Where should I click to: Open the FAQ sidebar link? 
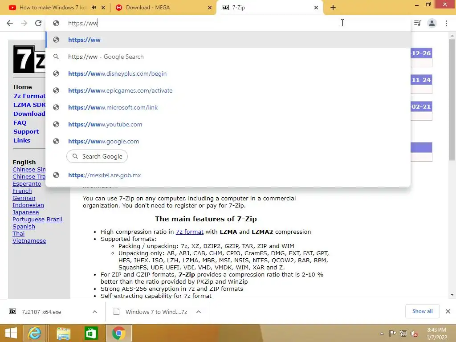(x=20, y=123)
